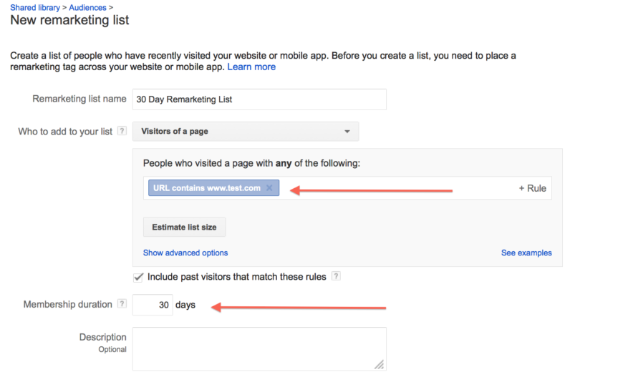This screenshot has width=618, height=372.
Task: Remove the URL contains www.test.com rule
Action: point(269,187)
